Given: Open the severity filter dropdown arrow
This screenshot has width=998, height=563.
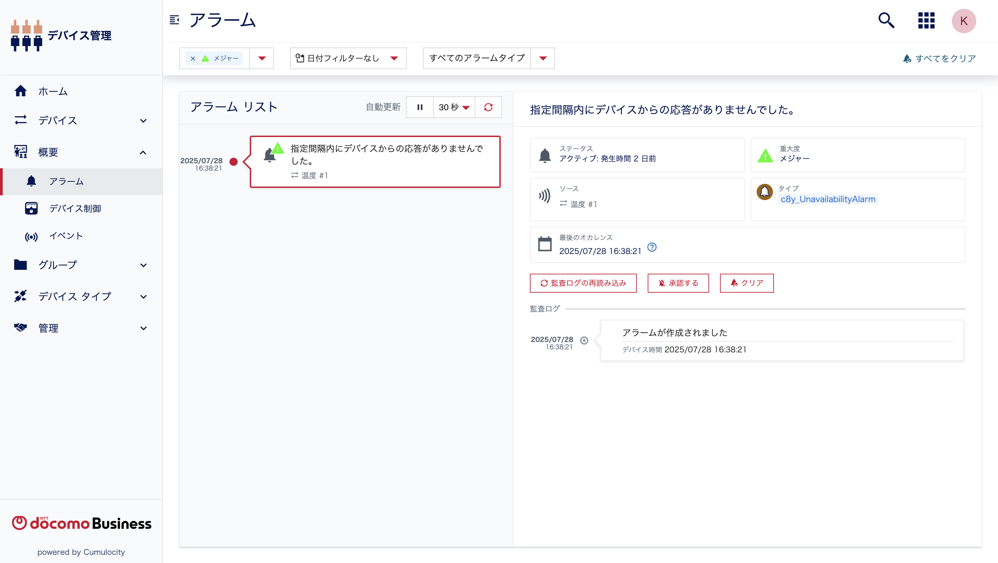Looking at the screenshot, I should tap(262, 58).
